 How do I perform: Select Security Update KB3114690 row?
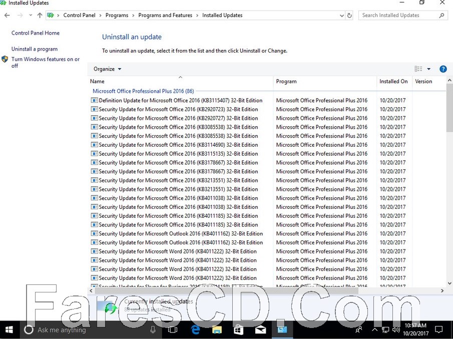(x=268, y=145)
